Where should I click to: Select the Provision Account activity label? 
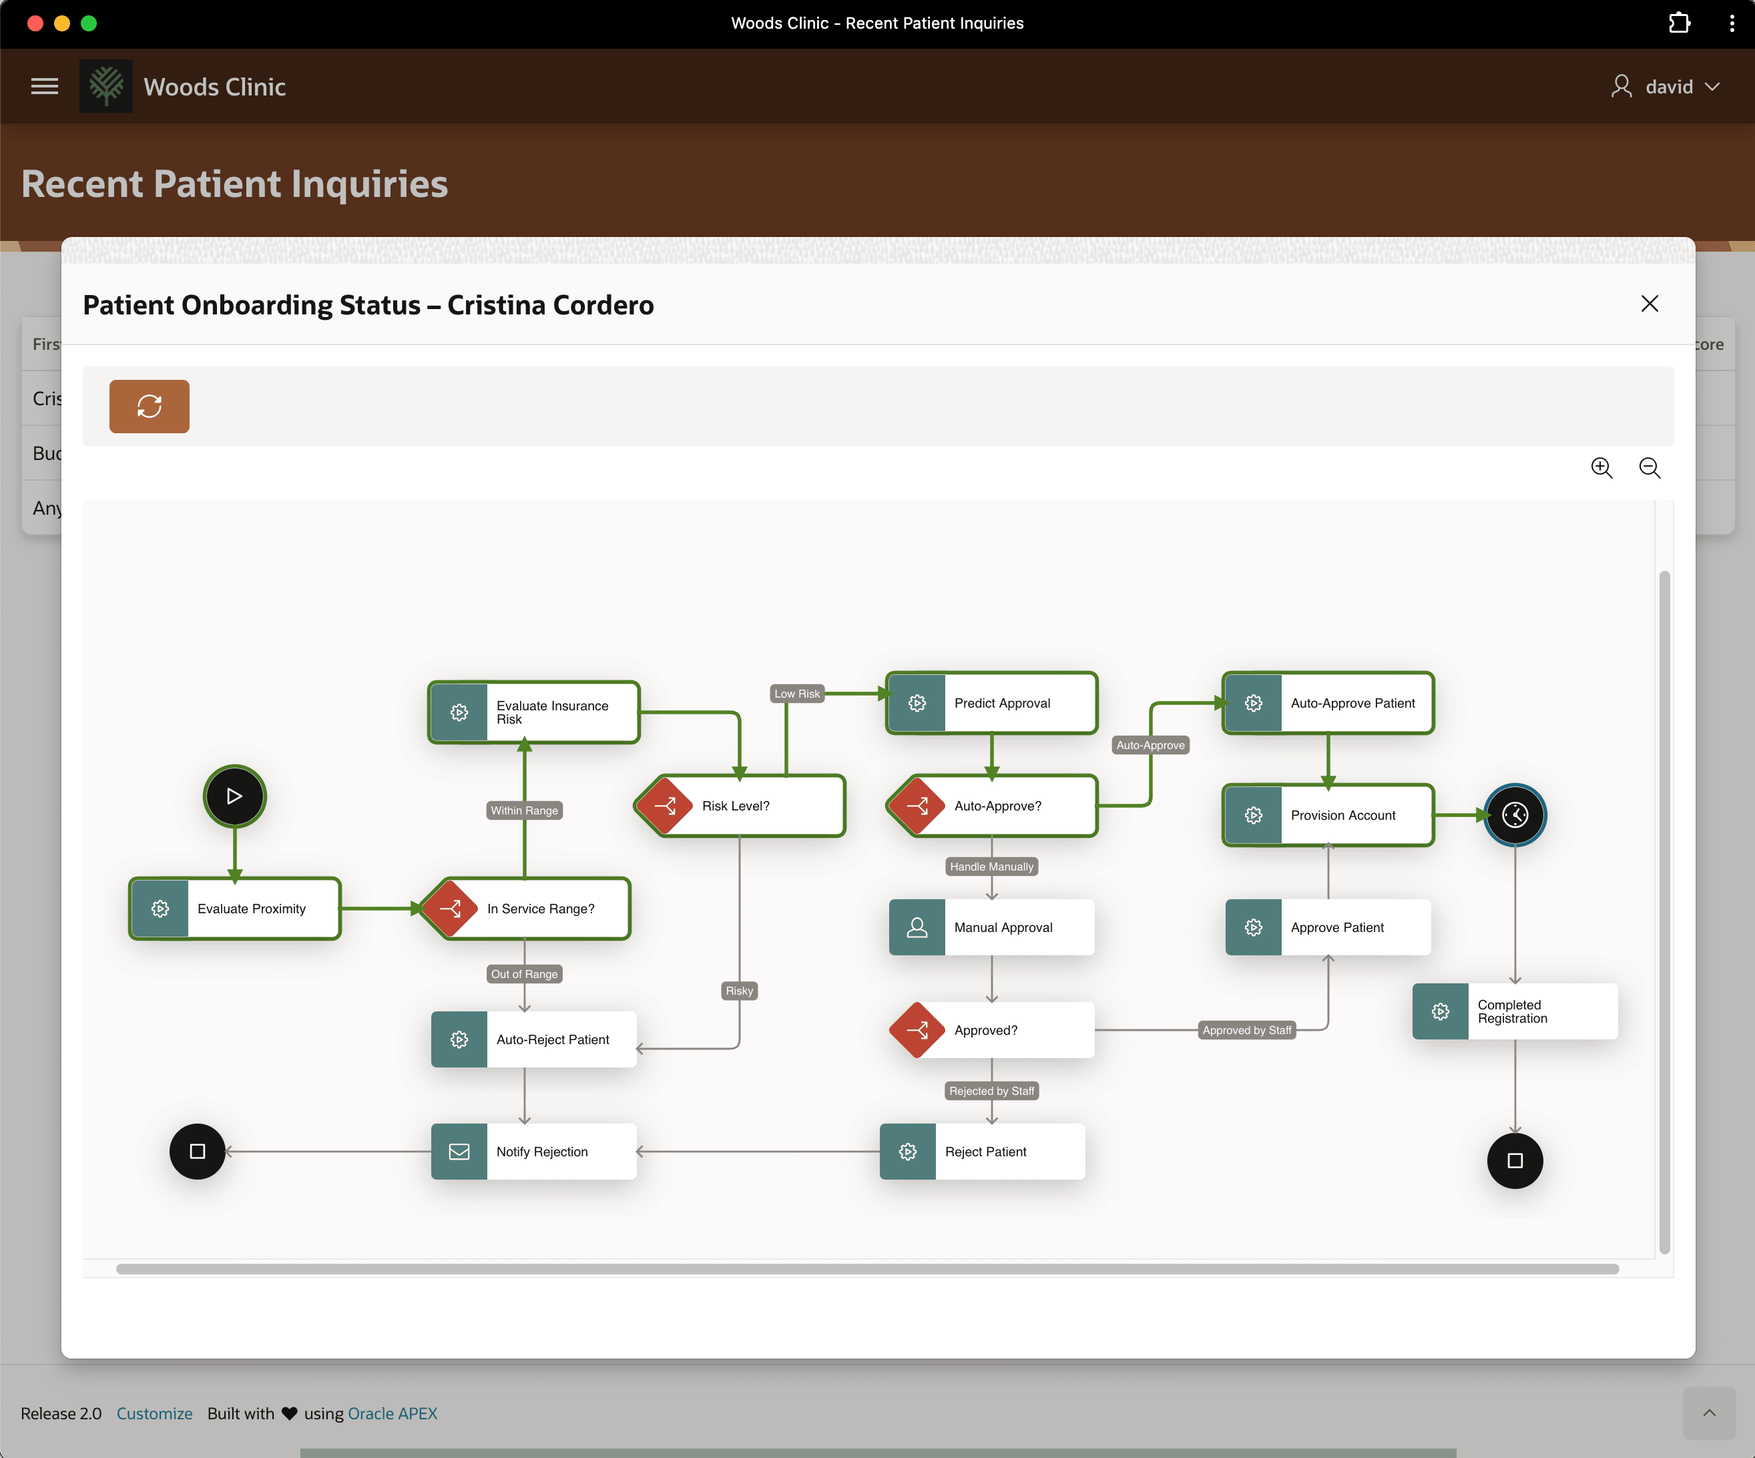pyautogui.click(x=1342, y=814)
